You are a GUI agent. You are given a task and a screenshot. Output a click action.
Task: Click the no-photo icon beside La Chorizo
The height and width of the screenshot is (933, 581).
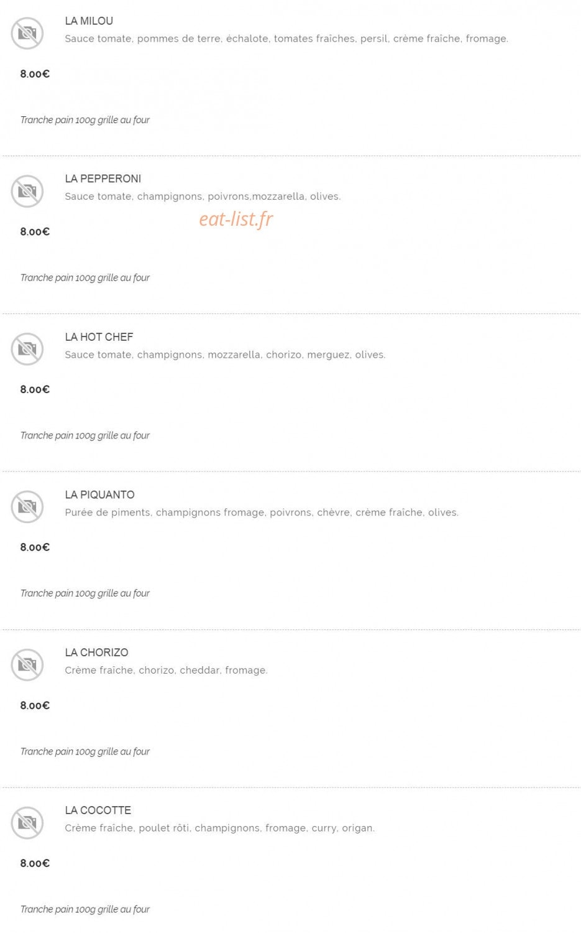pyautogui.click(x=27, y=665)
